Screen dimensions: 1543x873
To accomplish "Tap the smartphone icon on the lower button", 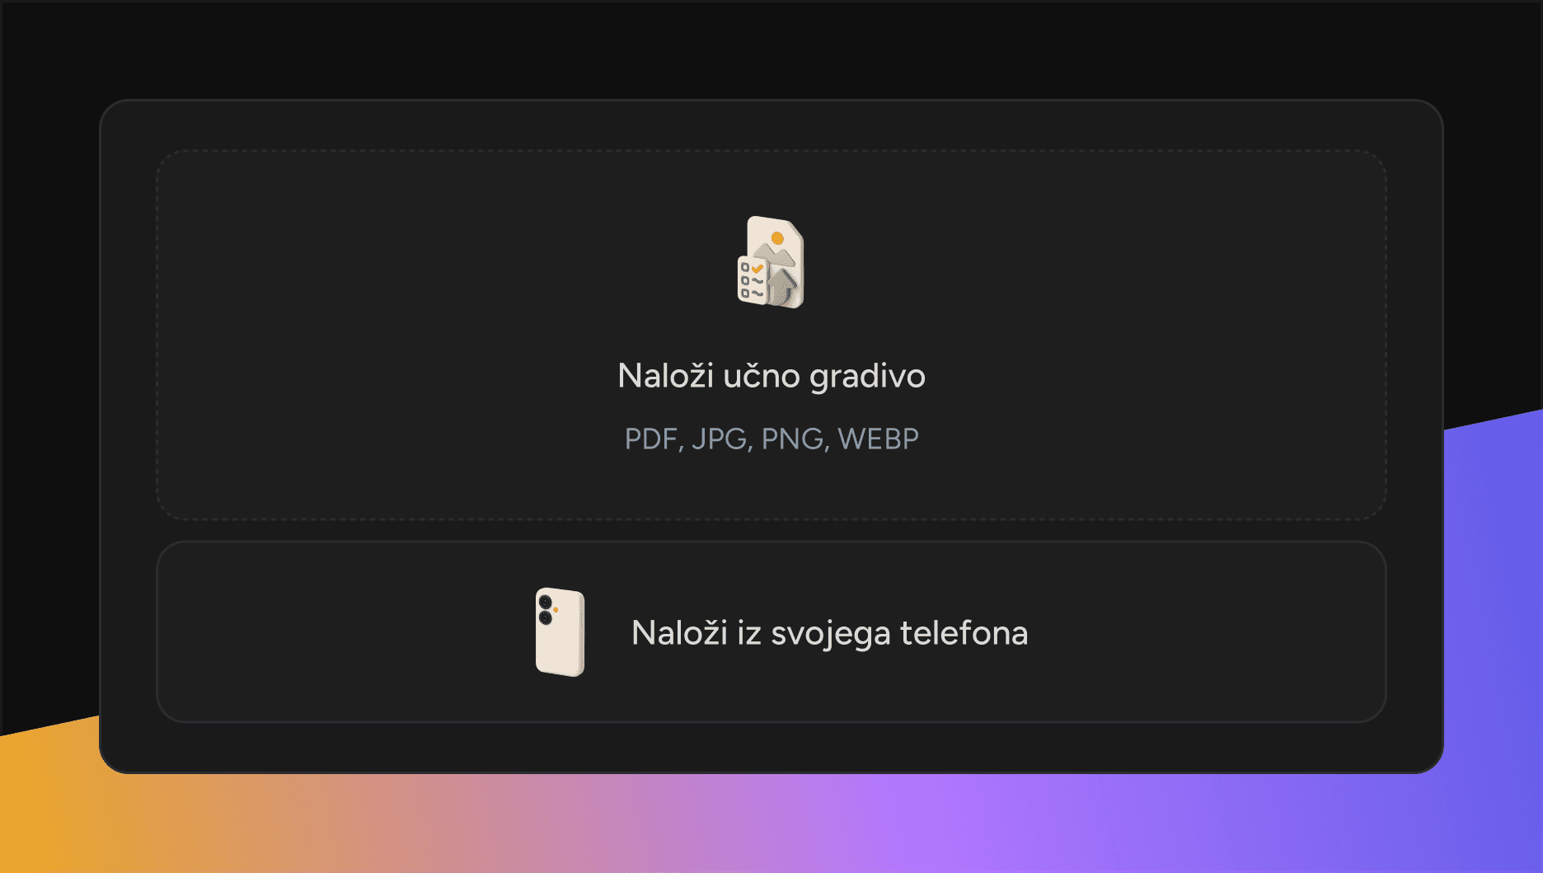I will tap(560, 633).
